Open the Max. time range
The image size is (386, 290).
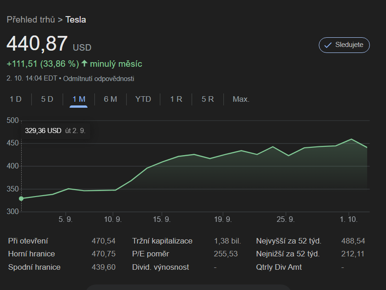[241, 99]
